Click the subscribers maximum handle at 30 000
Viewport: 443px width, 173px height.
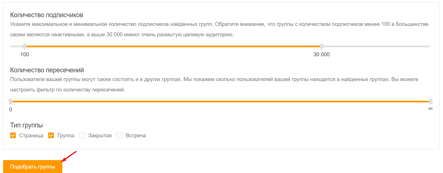pos(321,46)
